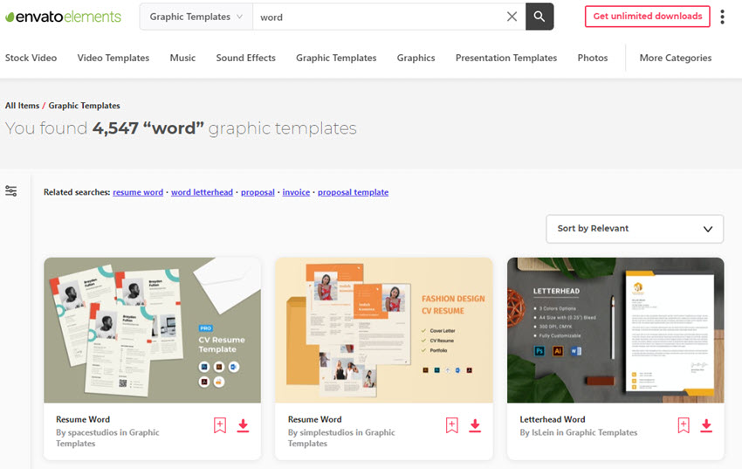
Task: Click the Envato Elements logo
Action: point(64,17)
